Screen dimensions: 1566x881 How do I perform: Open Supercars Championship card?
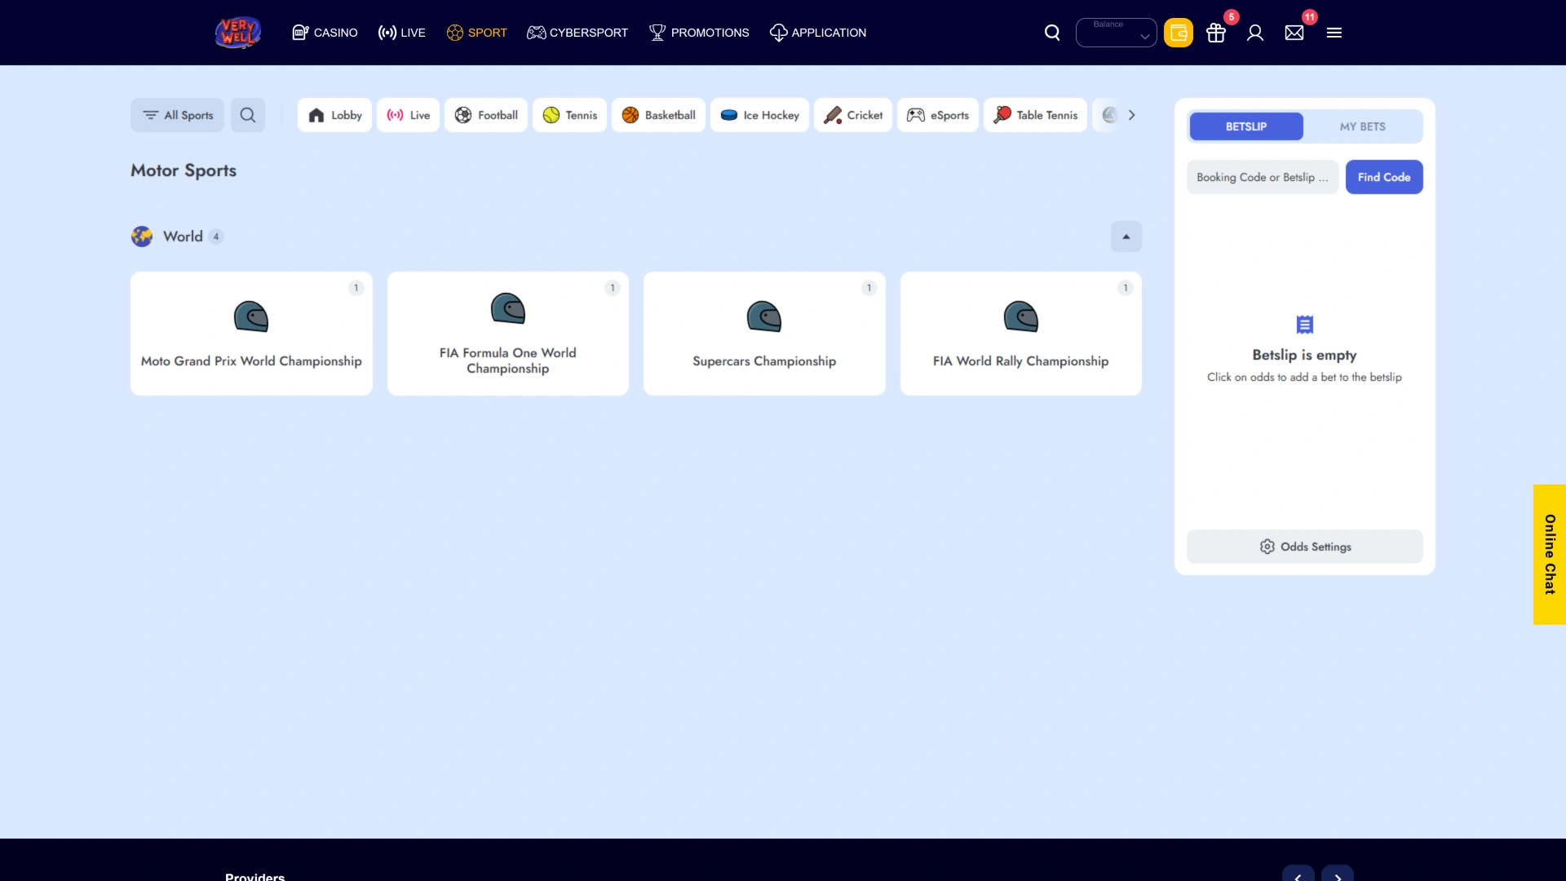pos(764,334)
